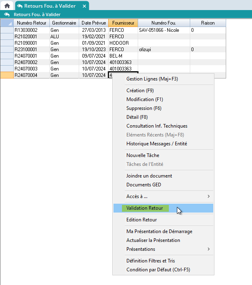Click the Home tab icon
252x285 pixels.
(x=7, y=6)
